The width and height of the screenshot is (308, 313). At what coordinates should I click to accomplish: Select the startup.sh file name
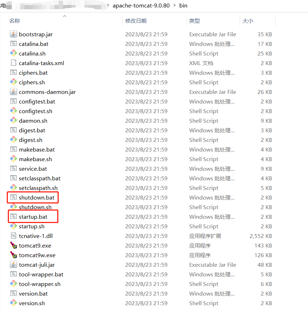pos(32,226)
